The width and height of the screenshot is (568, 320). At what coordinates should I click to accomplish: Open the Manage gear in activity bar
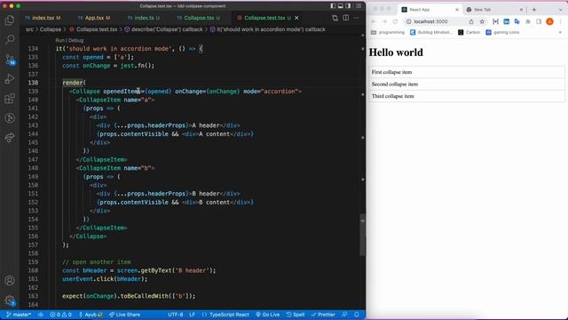point(10,300)
